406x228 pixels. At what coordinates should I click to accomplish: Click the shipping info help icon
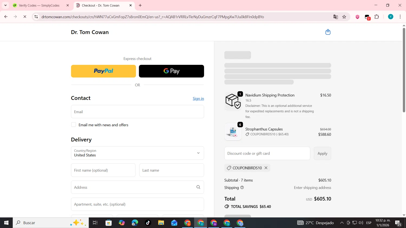242,187
